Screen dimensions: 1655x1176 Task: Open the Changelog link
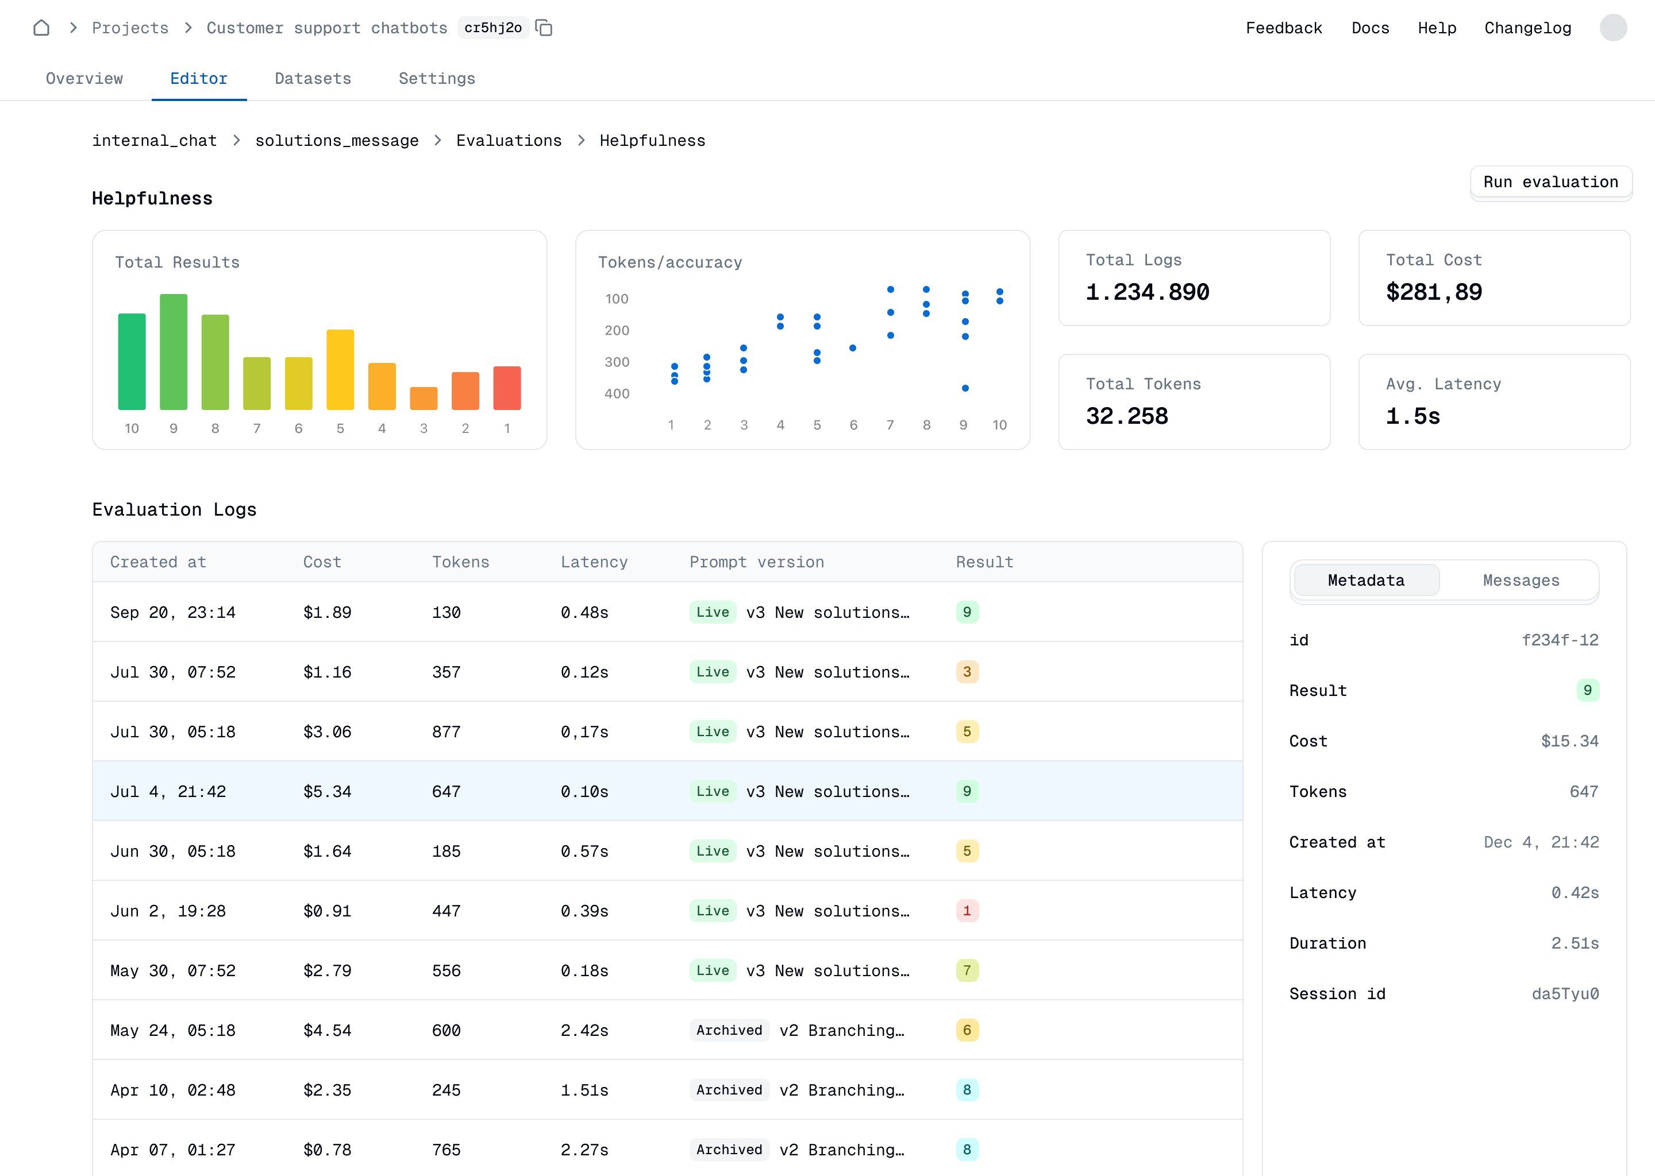tap(1527, 28)
